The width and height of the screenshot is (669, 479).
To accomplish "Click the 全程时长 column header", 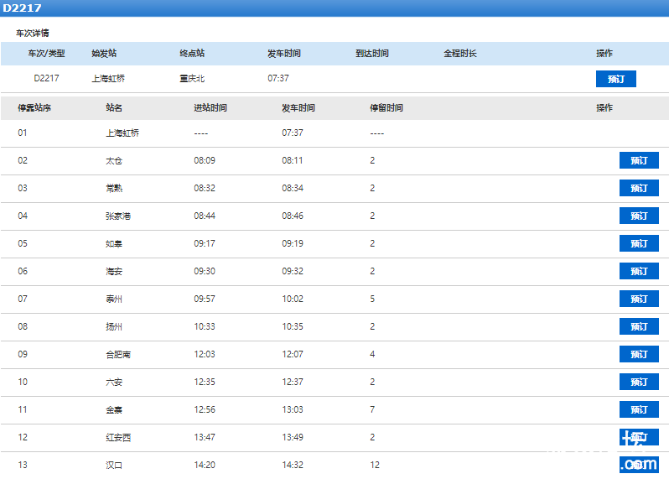I will pos(460,54).
